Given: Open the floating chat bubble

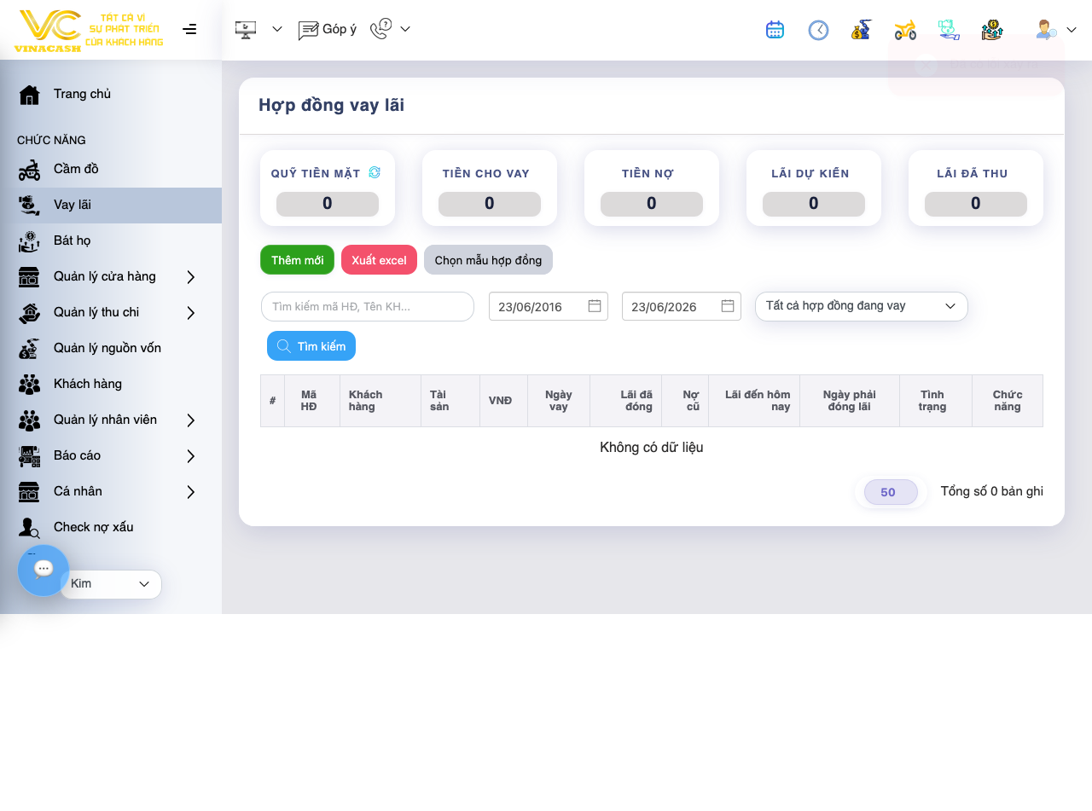Looking at the screenshot, I should 44,570.
